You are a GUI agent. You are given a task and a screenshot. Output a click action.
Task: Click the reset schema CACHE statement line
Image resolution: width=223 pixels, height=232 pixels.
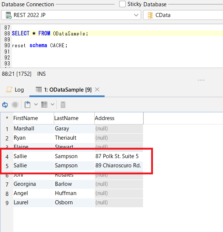[39, 45]
